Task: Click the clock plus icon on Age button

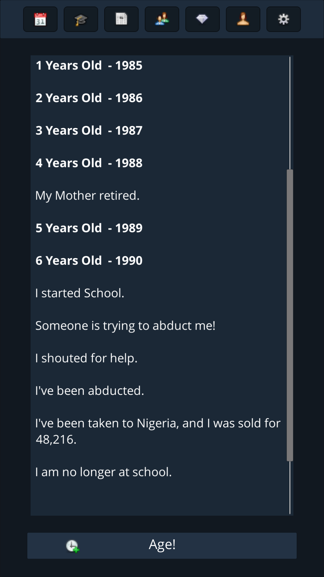Action: coord(72,546)
